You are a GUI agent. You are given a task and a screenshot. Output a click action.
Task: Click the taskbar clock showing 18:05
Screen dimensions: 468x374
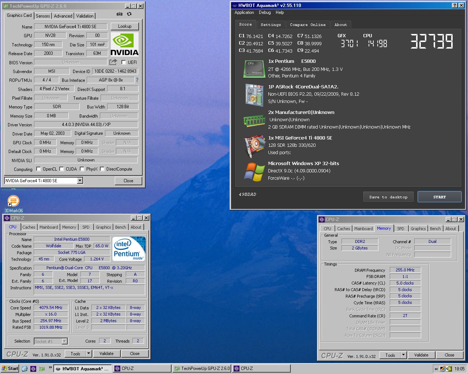[460, 369]
